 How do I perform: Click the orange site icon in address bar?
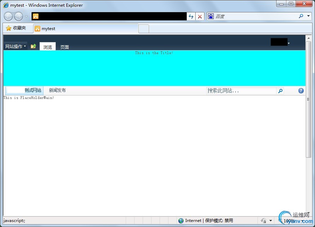click(36, 16)
